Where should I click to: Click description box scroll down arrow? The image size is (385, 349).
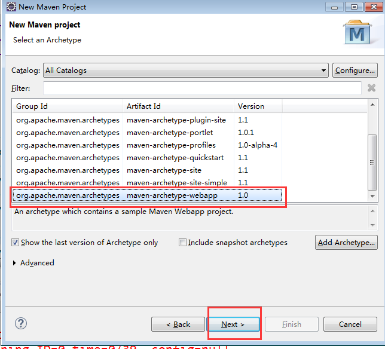coord(372,225)
